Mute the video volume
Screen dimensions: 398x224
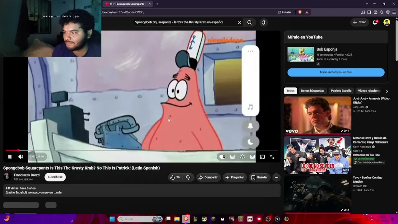(21, 157)
